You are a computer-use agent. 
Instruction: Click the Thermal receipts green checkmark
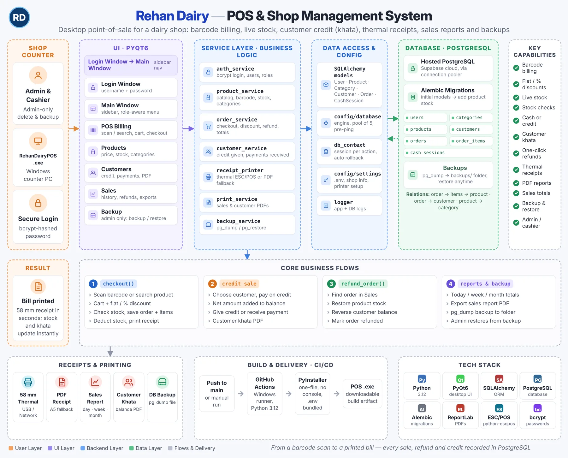(x=516, y=170)
